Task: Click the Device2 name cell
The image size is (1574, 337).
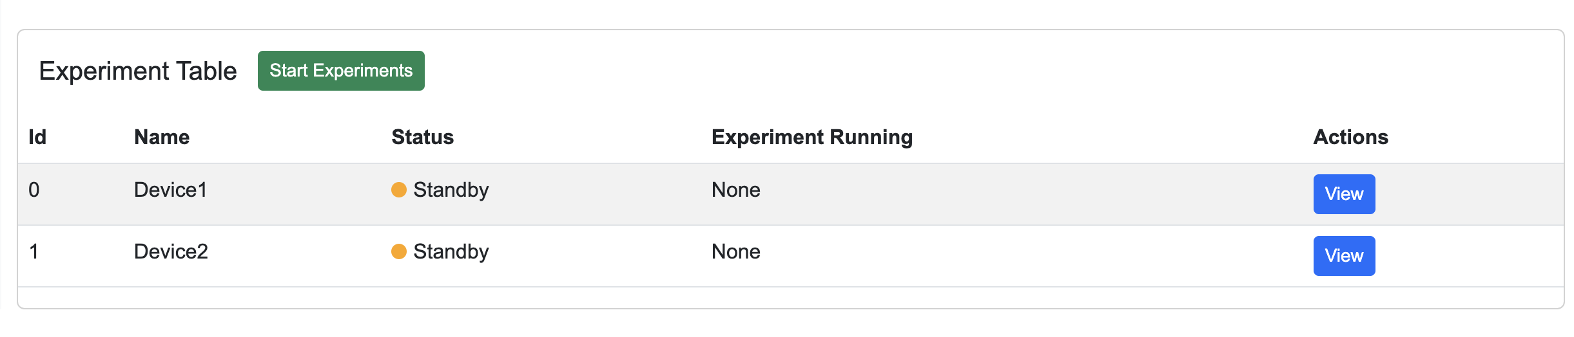Action: [x=171, y=251]
